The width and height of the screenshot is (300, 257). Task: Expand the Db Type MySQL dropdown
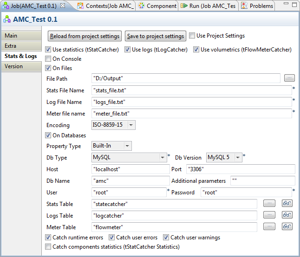(163, 158)
